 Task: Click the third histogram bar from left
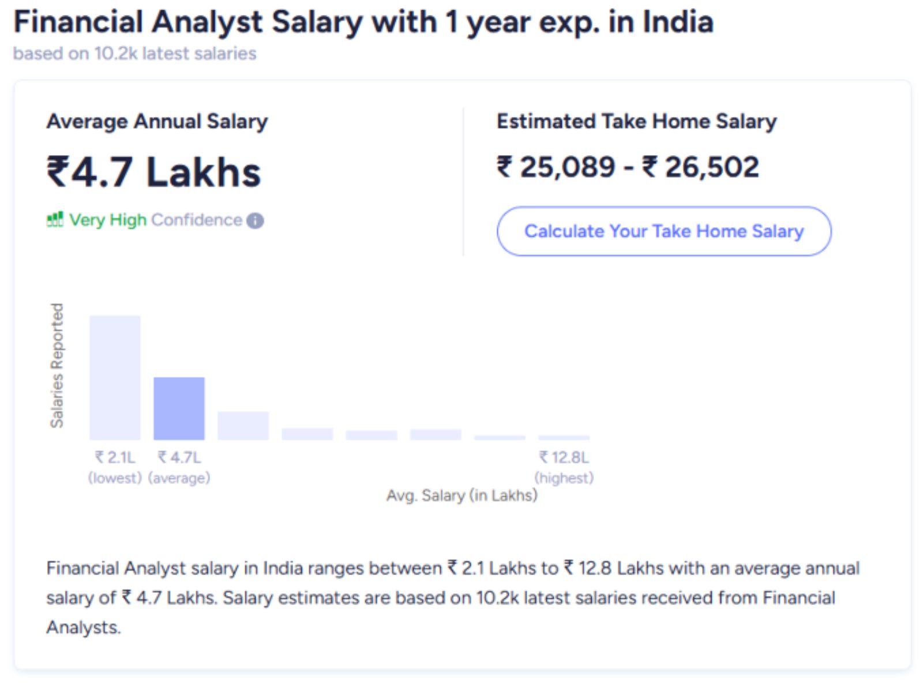pos(243,426)
